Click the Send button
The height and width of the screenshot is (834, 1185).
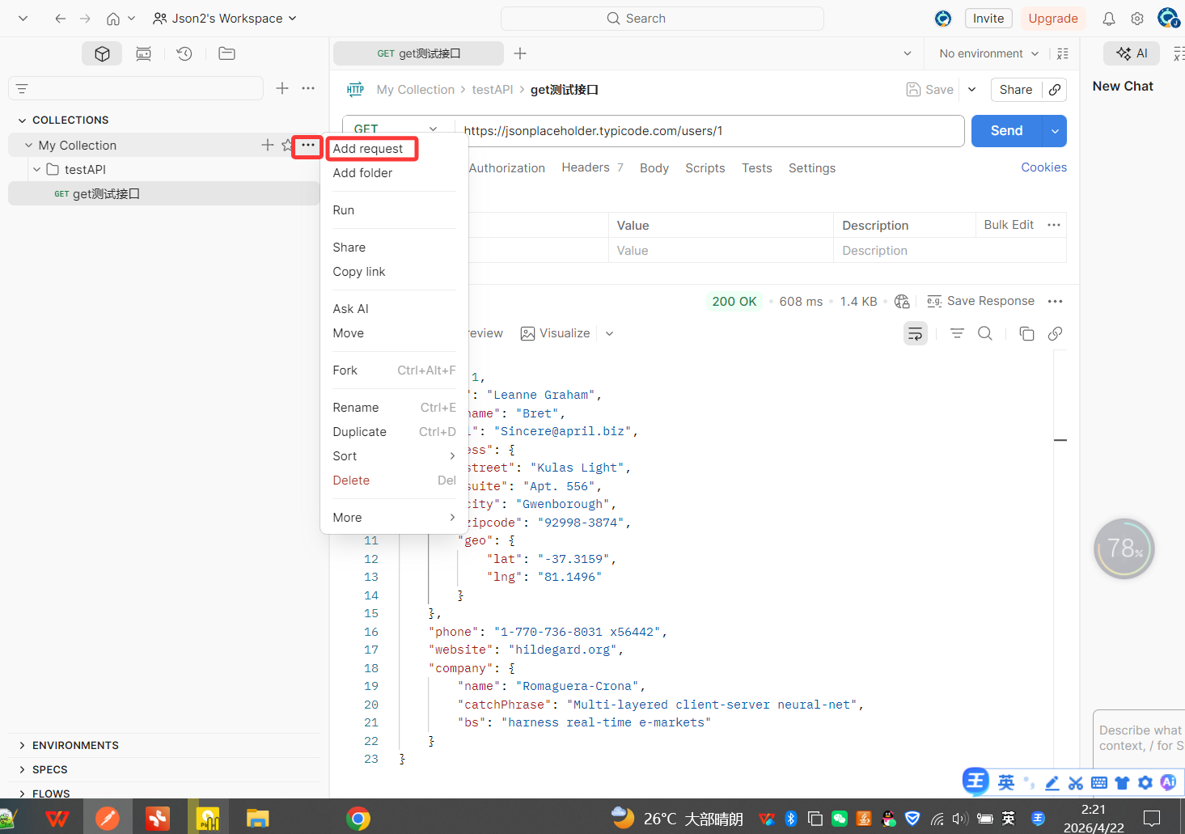coord(1007,131)
